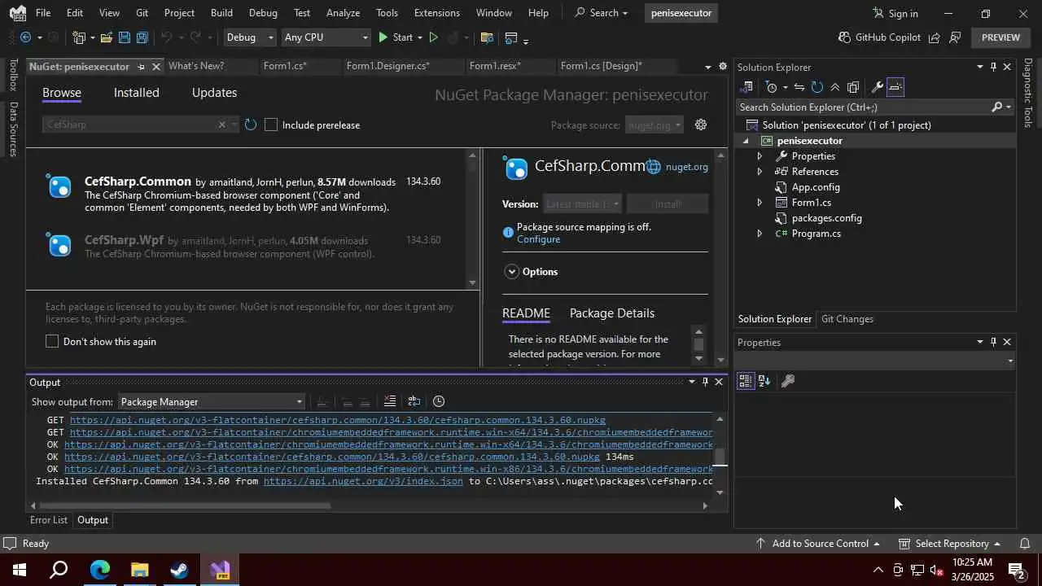Expand the Properties node in solution tree

[x=760, y=156]
